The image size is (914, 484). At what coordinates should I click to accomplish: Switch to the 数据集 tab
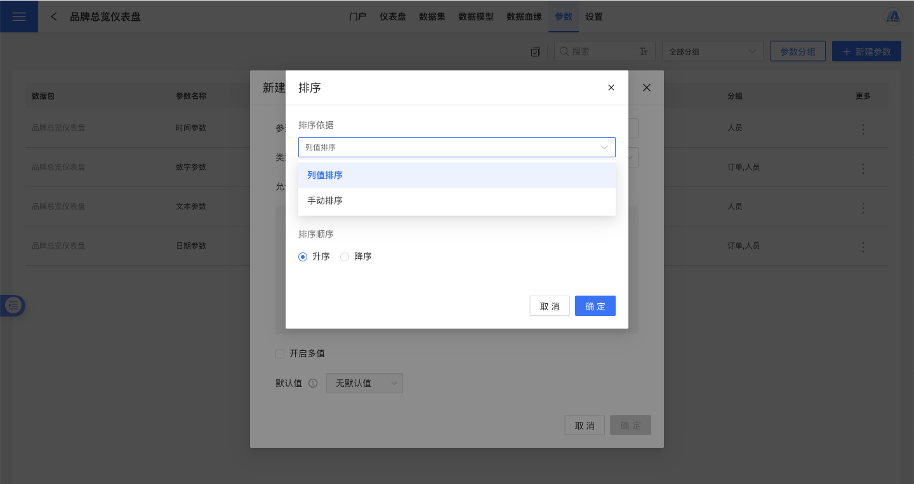tap(432, 16)
